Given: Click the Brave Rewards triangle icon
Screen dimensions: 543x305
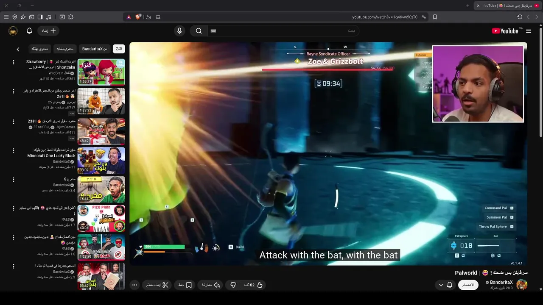Looking at the screenshot, I should tap(129, 17).
